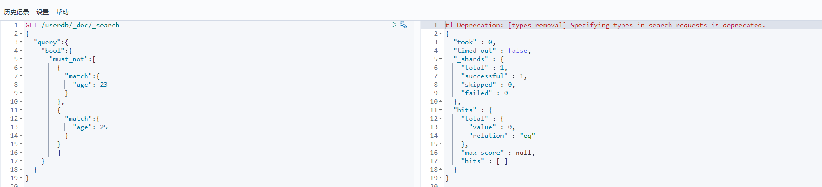822x187 pixels.
Task: Collapse response root fold at line 2
Action: click(x=440, y=34)
